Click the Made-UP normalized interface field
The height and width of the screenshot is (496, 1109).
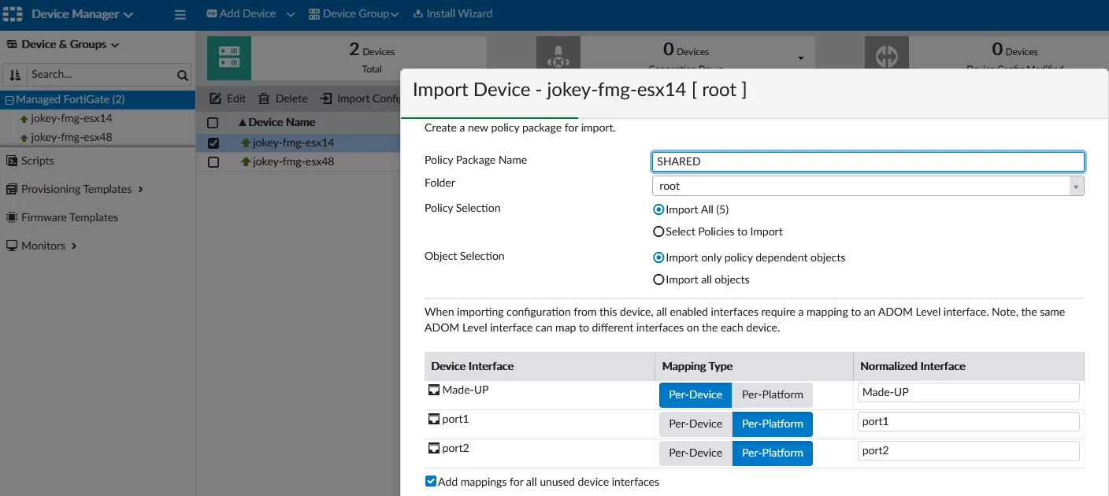click(x=968, y=392)
